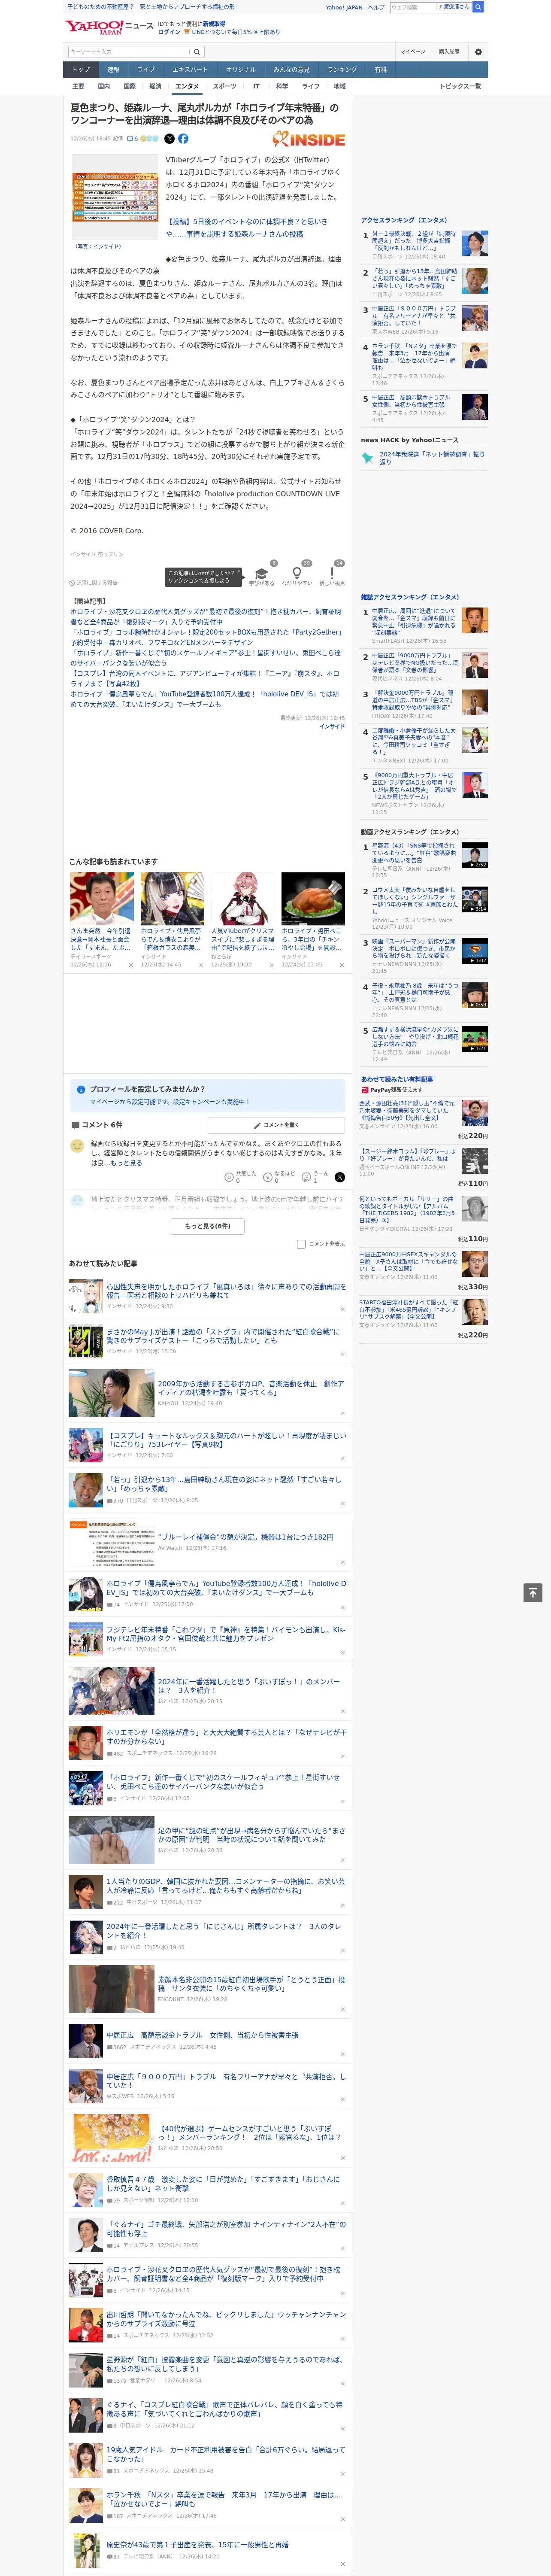React with わかりやすい lightbulb icon
551x2576 pixels.
297,574
